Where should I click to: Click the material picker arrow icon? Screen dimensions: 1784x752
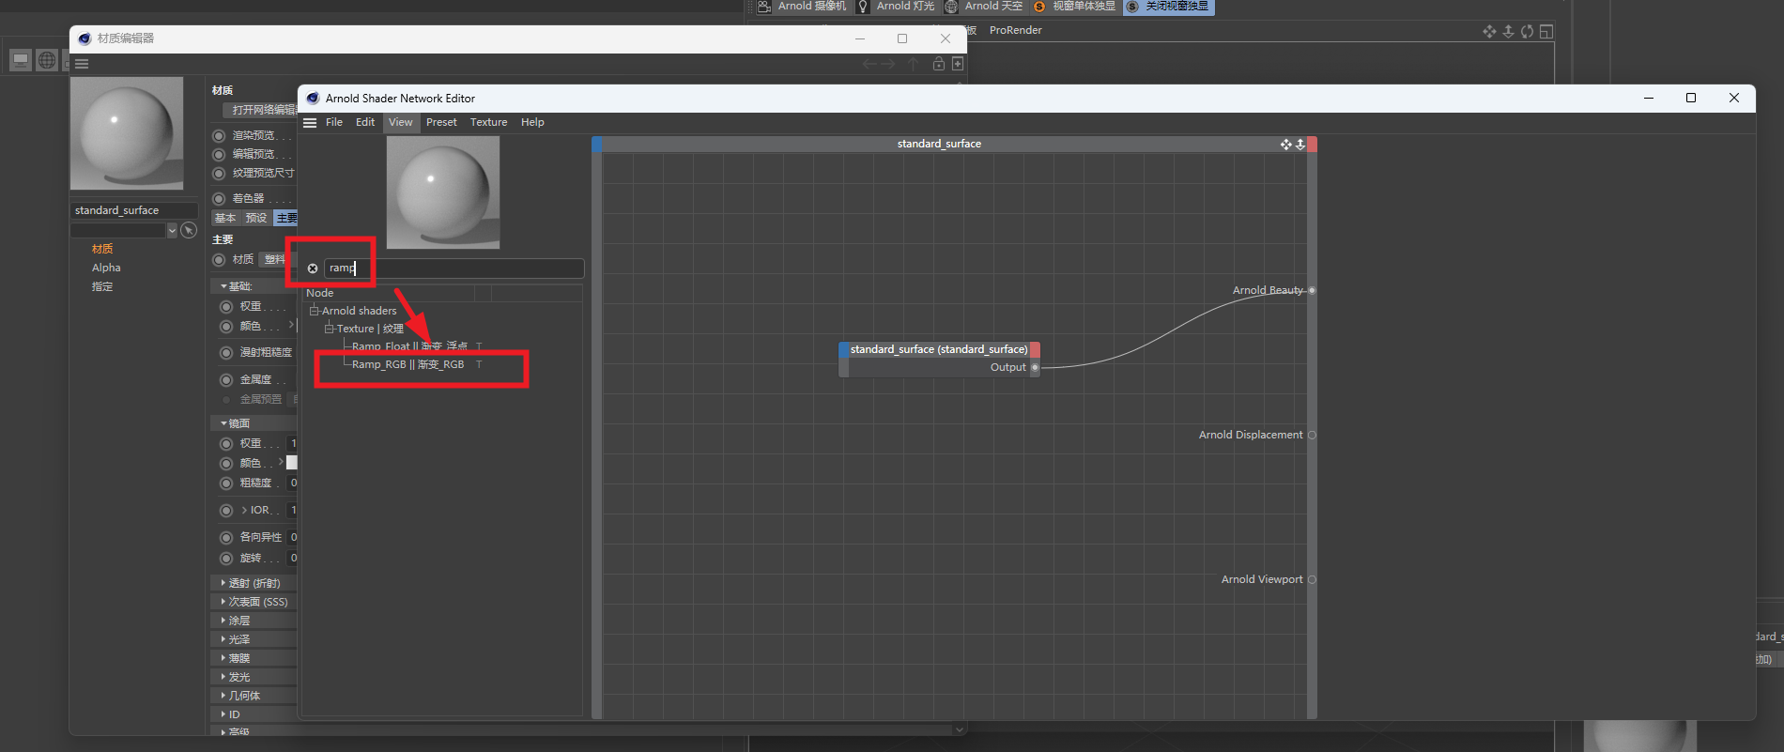tap(189, 230)
